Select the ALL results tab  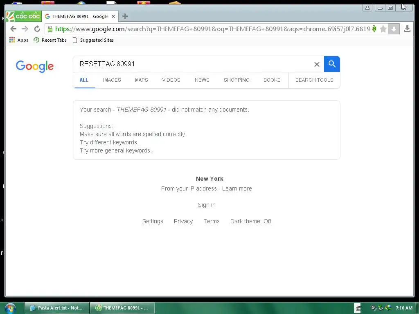point(84,80)
